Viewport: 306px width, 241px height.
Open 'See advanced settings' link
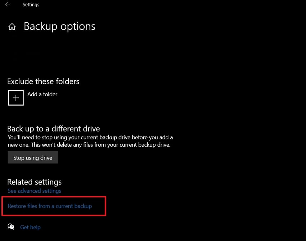click(35, 191)
